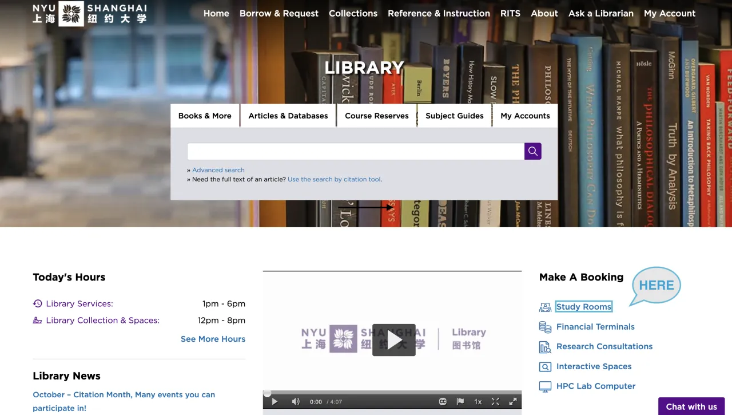
Task: Open the Collections menu
Action: 353,13
